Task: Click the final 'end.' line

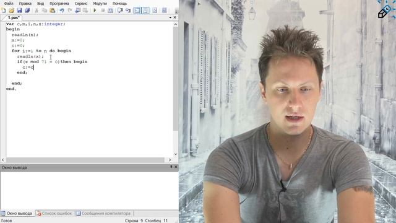Action: click(x=11, y=89)
